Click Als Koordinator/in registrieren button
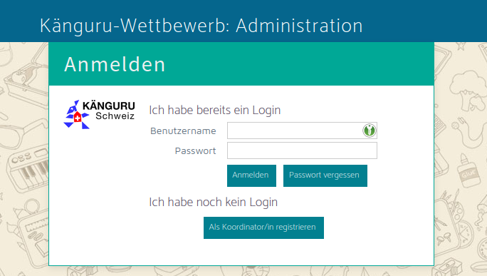 tap(263, 228)
